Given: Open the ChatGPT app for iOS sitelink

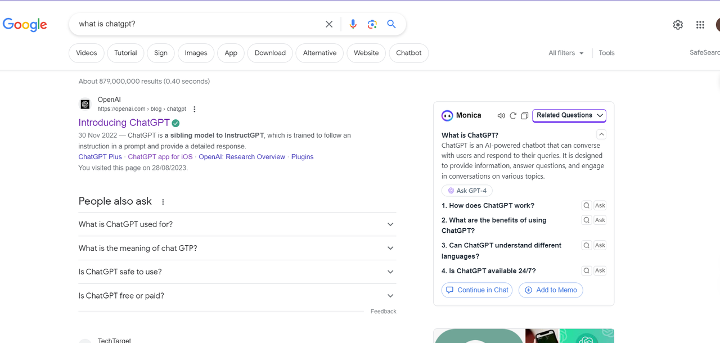Looking at the screenshot, I should tap(160, 157).
